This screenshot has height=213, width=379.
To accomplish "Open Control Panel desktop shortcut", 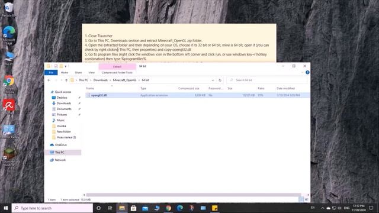I will click(x=9, y=131).
